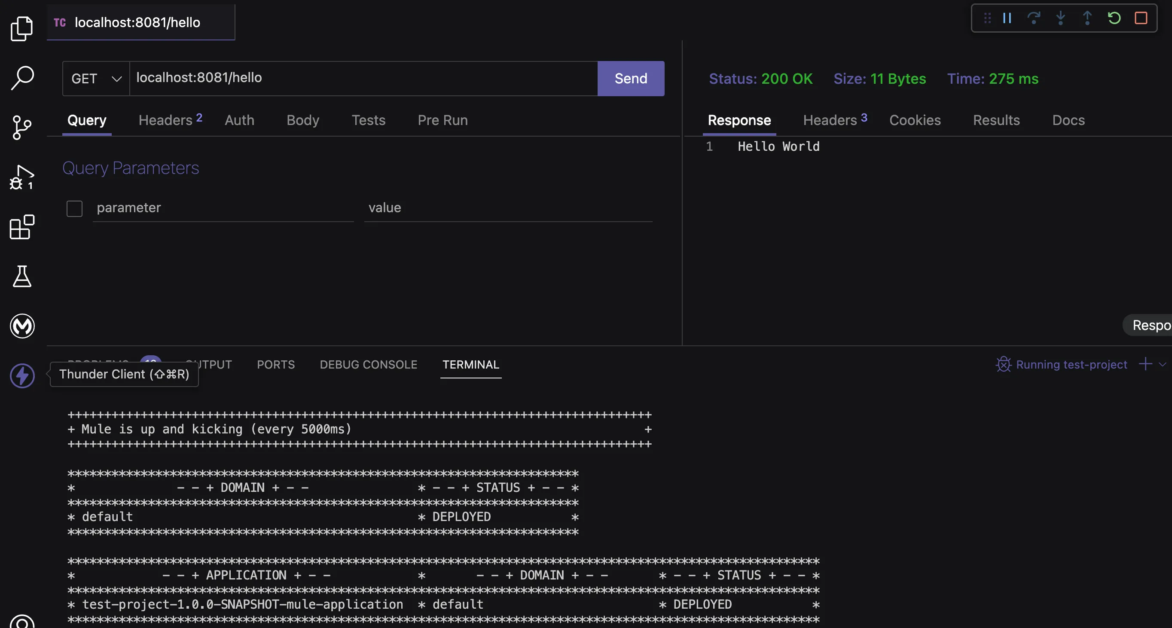
Task: Select the Response tab
Action: tap(739, 121)
